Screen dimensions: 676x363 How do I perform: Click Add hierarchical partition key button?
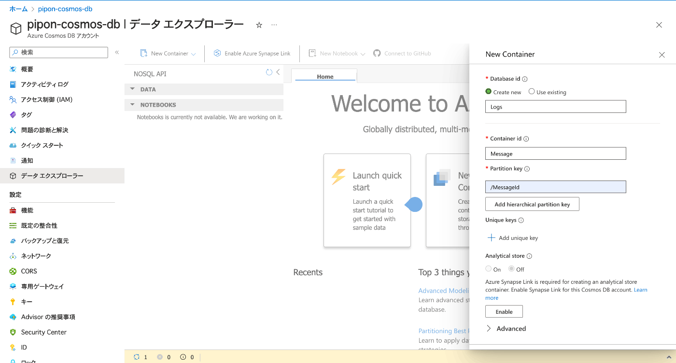pyautogui.click(x=532, y=204)
